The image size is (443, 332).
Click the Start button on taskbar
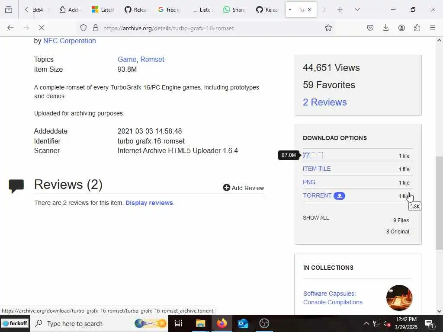tap(15, 323)
